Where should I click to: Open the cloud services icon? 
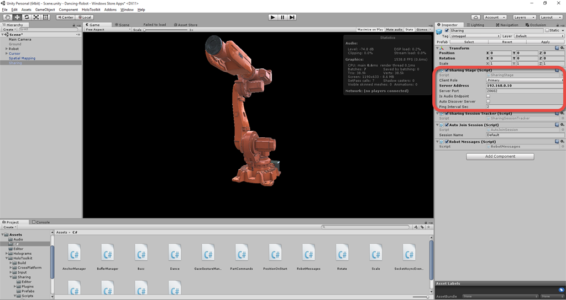pos(476,17)
